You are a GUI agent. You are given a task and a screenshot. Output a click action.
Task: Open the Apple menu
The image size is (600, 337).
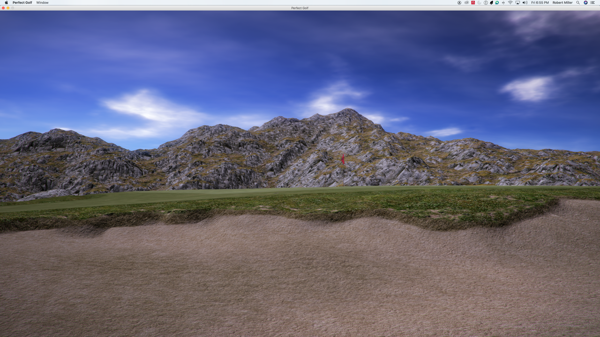[6, 2]
